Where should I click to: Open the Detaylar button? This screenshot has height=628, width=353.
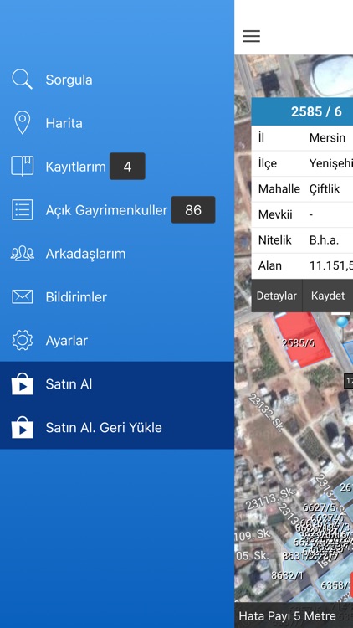pos(277,296)
